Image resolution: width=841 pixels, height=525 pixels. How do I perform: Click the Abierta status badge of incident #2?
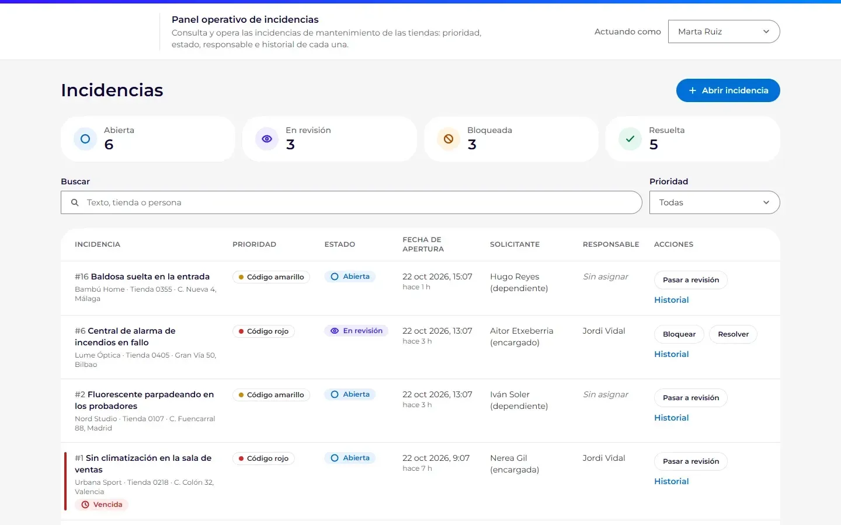pyautogui.click(x=350, y=394)
